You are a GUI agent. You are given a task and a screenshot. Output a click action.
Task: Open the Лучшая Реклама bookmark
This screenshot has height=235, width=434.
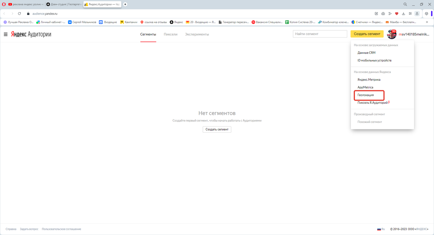coord(18,22)
